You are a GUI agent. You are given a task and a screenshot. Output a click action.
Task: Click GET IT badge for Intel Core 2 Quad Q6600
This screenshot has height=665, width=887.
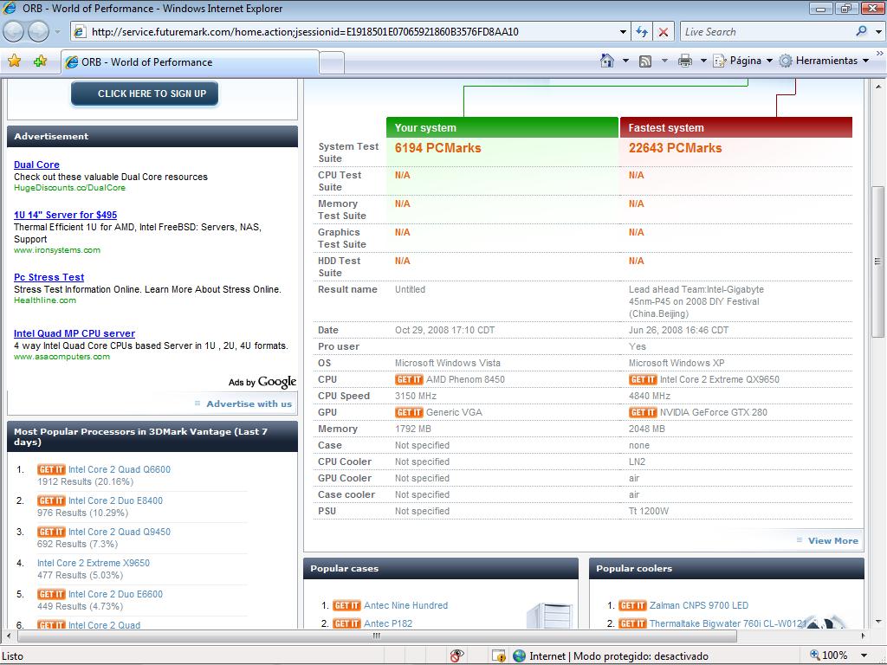click(x=51, y=469)
